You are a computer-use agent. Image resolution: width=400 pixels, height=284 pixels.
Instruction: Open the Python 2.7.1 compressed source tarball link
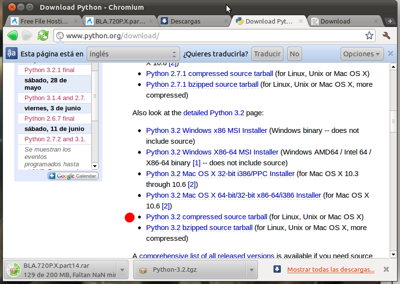(210, 74)
